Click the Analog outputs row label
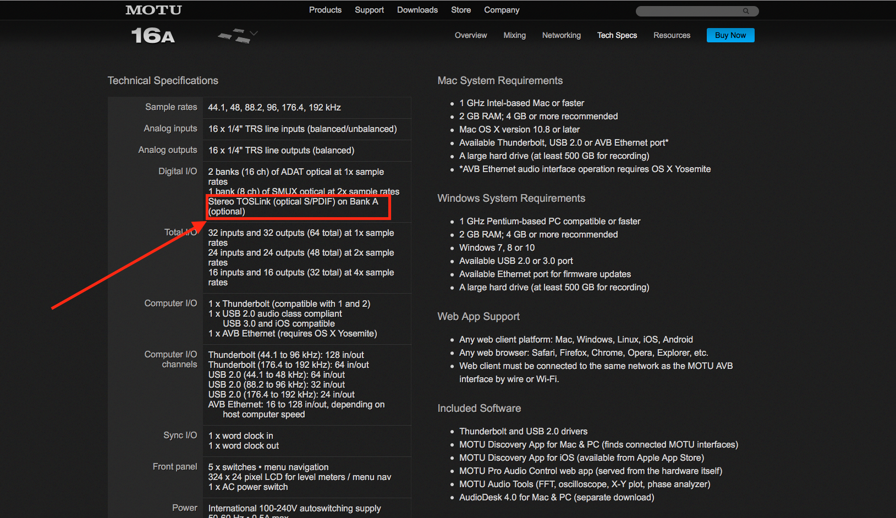Viewport: 896px width, 518px height. pyautogui.click(x=168, y=150)
